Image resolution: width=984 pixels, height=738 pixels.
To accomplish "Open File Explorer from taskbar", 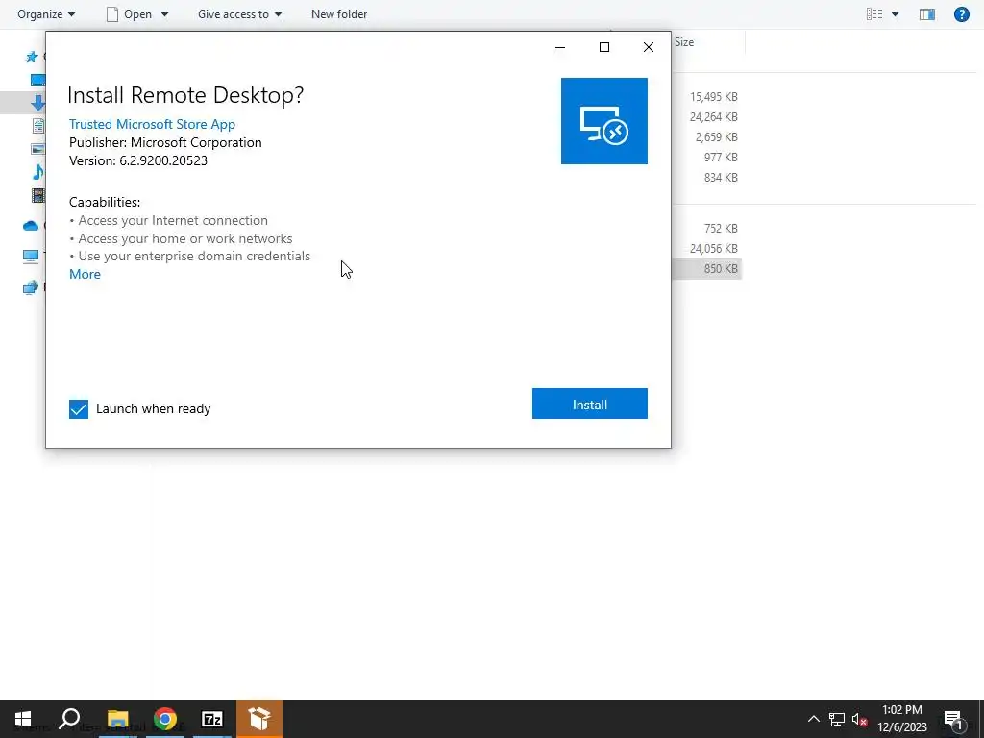I will 117,719.
